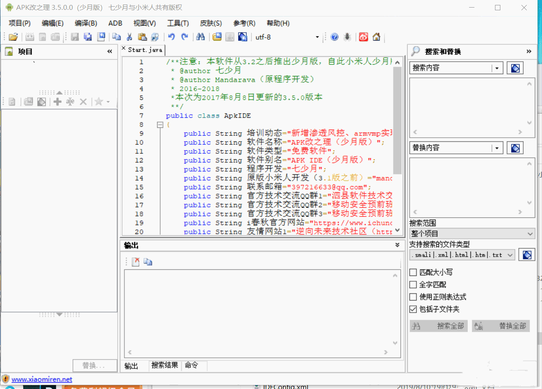Uncheck the 包括子文件夹 checkbox
The width and height of the screenshot is (542, 389).
click(414, 309)
